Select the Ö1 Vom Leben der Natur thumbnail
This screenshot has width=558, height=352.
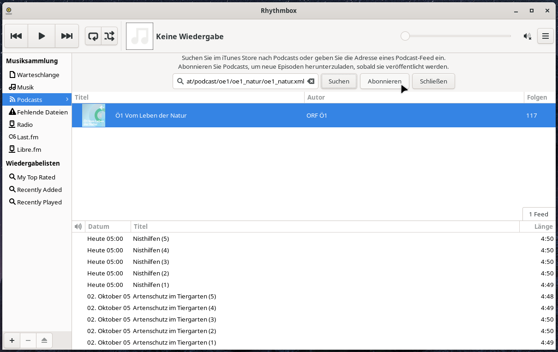pos(94,115)
